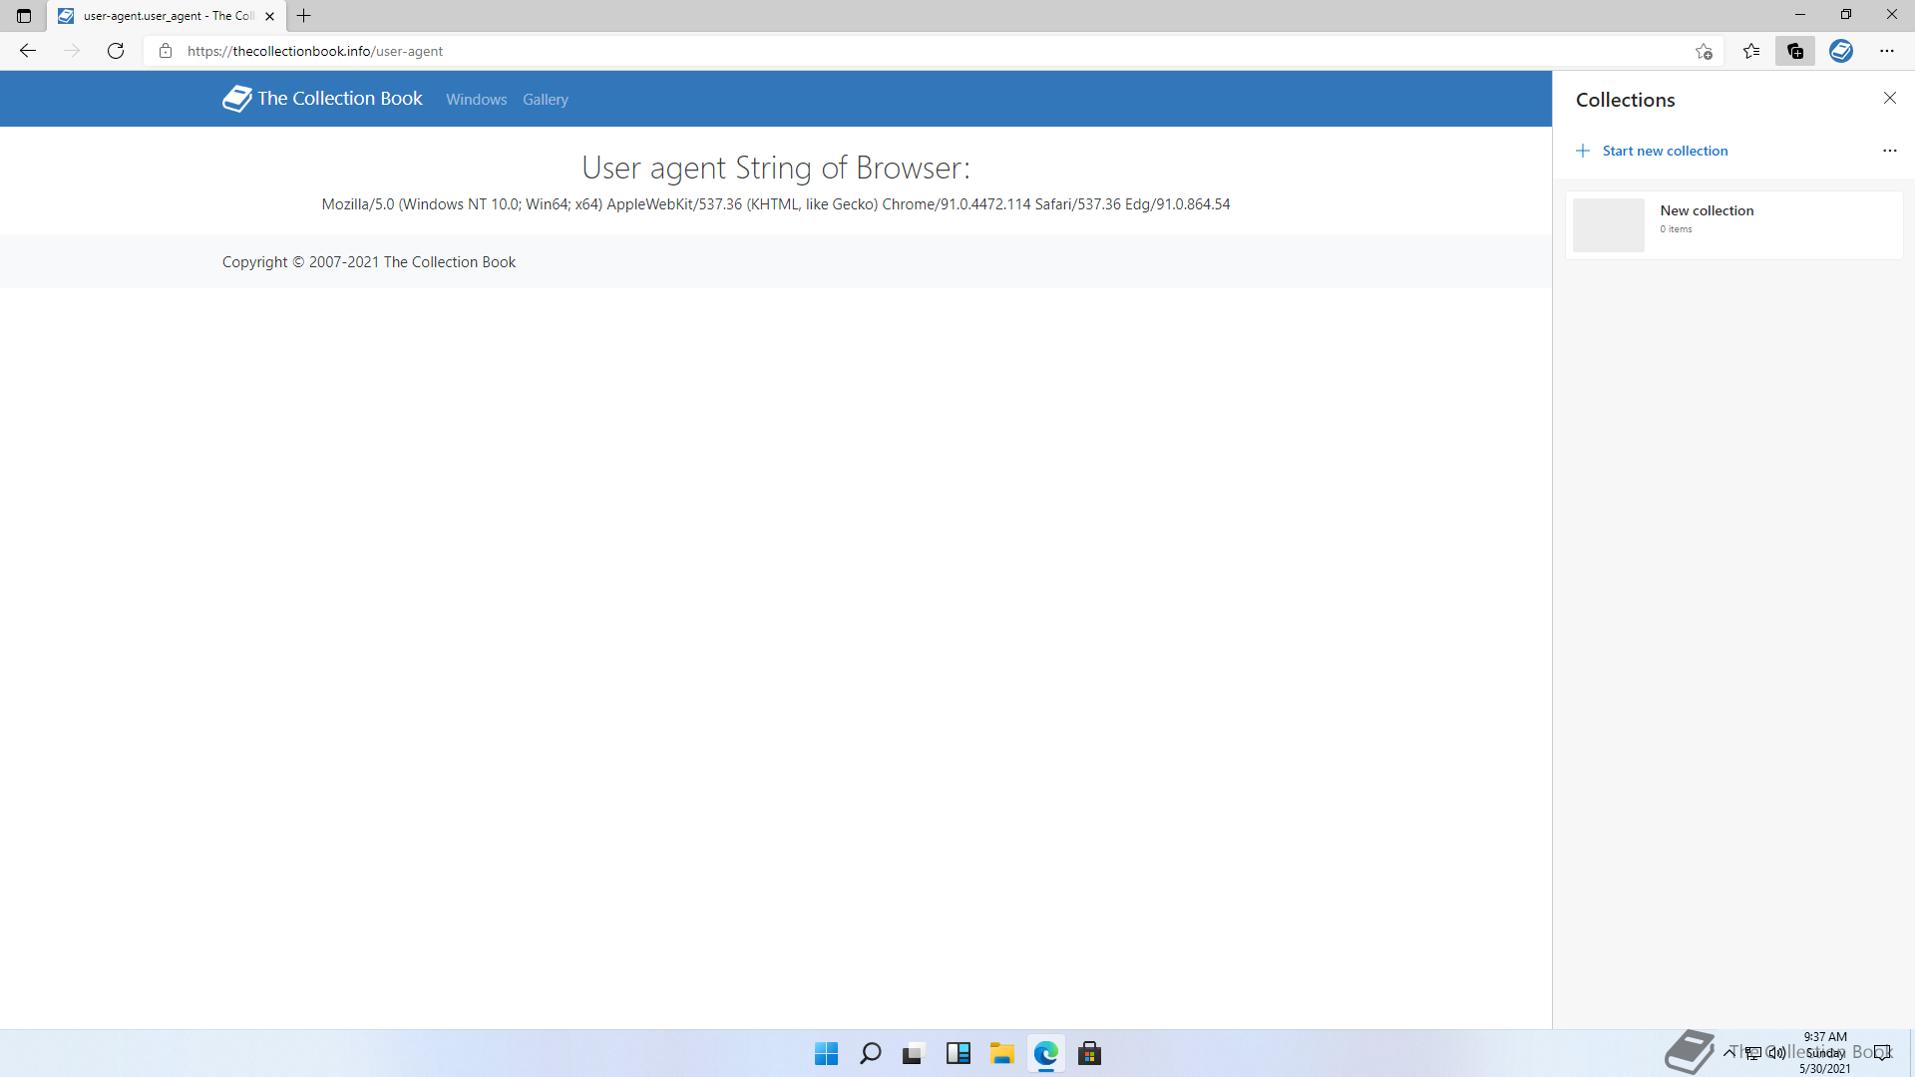Go forward in browser history
This screenshot has width=1915, height=1077.
pyautogui.click(x=72, y=51)
